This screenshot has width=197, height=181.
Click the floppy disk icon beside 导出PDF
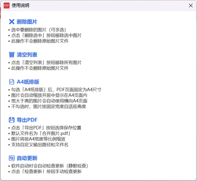pos(12,120)
